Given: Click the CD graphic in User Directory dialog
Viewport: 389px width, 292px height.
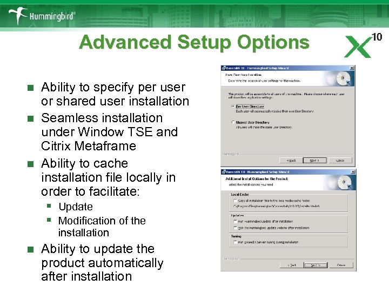Looking at the screenshot, I should click(x=344, y=79).
